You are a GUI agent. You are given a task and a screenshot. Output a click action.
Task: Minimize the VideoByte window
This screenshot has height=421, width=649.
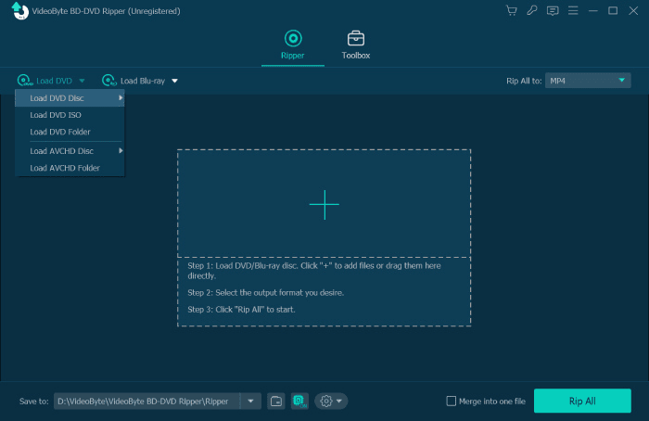pos(593,11)
